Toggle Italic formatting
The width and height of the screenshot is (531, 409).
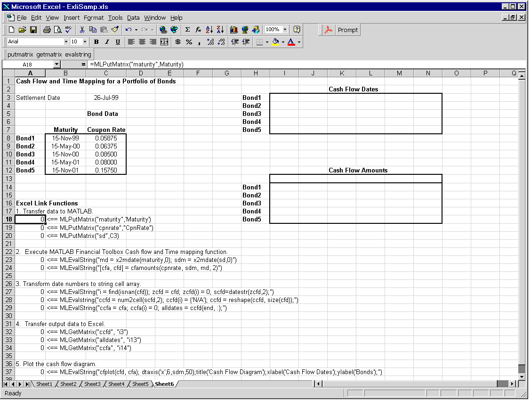(107, 42)
